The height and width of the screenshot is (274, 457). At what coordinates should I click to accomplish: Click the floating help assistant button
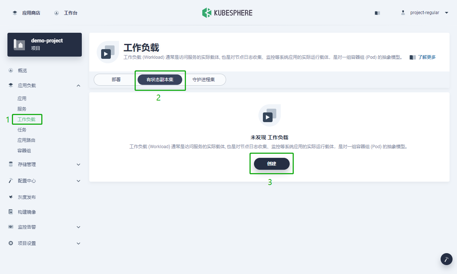tap(446, 259)
